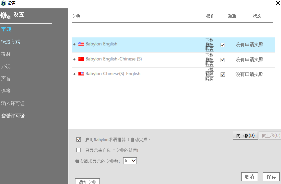This screenshot has height=184, width=281.
Task: Close the settings window
Action: 278,3
